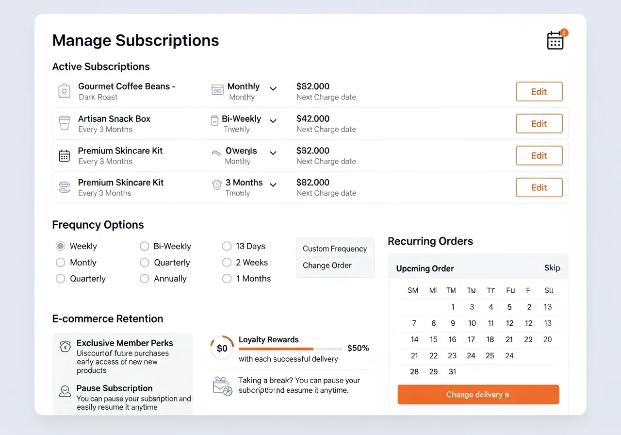621x435 pixels.
Task: Choose Custom Frequency from the options menu
Action: (335, 249)
